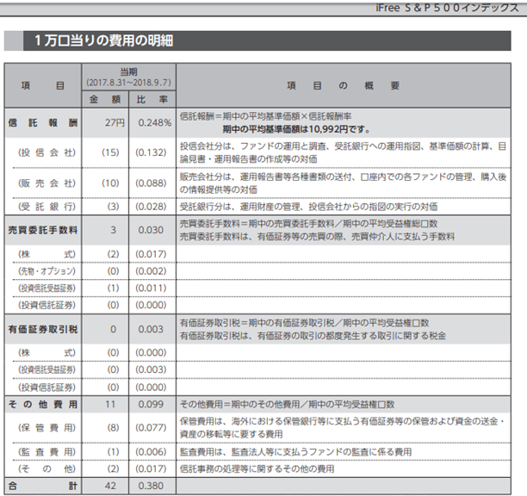Click the description starting '受託銀行分は、運用財産の管理'
527x496 pixels.
308,207
